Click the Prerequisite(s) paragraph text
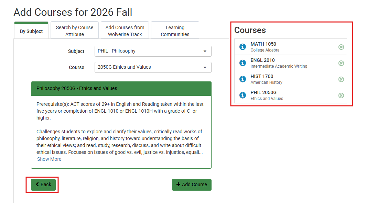The height and width of the screenshot is (214, 377). [120, 111]
